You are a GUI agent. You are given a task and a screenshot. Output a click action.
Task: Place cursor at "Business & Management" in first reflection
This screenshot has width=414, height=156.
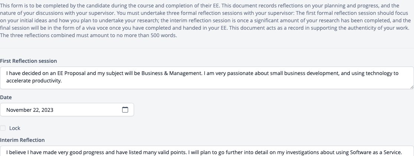(x=172, y=73)
